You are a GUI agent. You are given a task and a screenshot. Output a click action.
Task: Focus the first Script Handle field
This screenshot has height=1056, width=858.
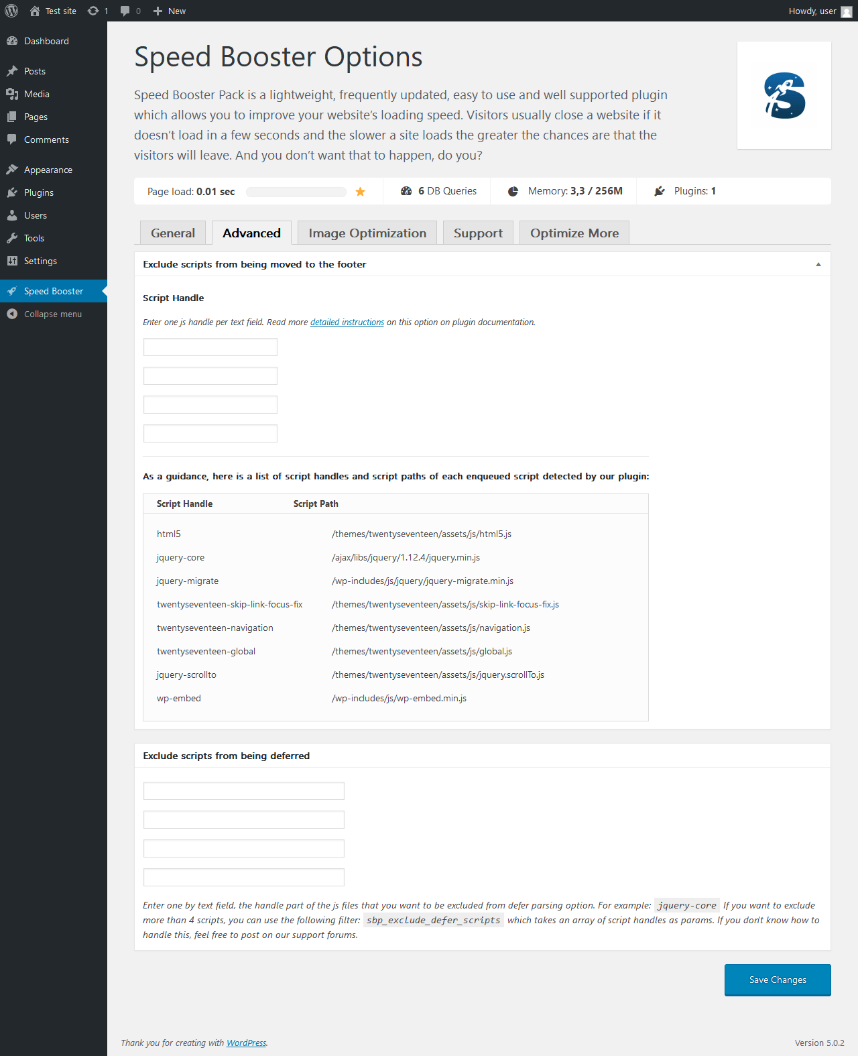(210, 347)
